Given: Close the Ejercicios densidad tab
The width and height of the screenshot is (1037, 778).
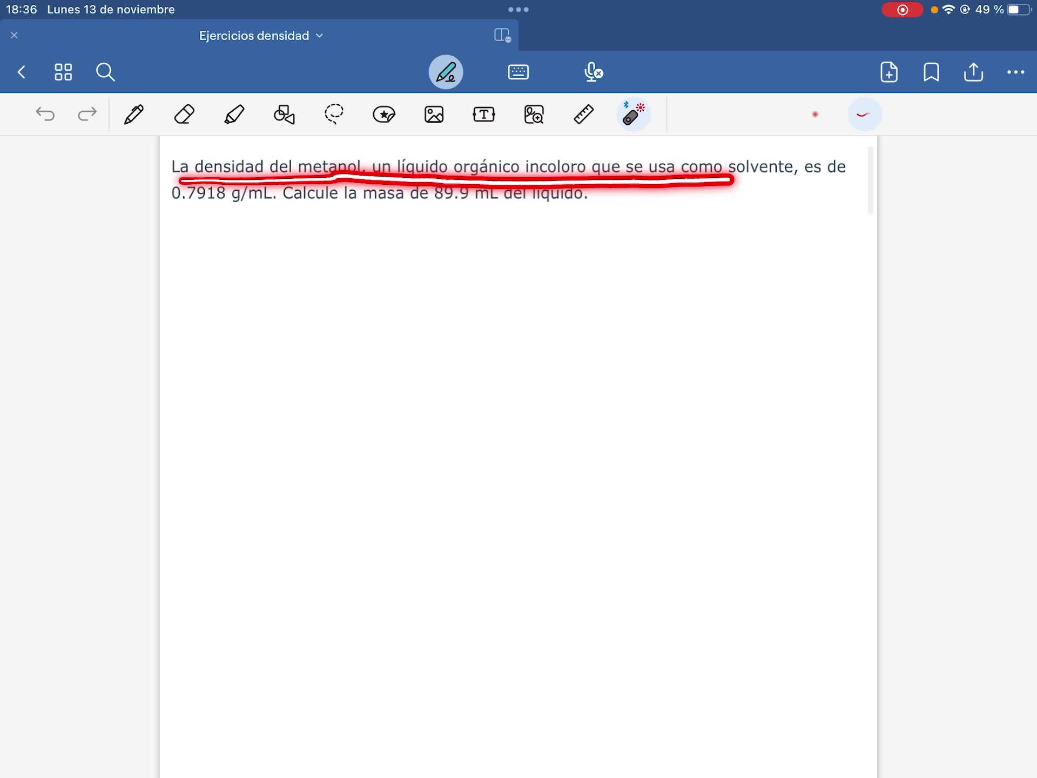Looking at the screenshot, I should tap(15, 35).
